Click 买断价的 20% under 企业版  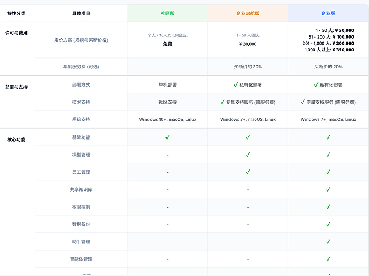[328, 67]
